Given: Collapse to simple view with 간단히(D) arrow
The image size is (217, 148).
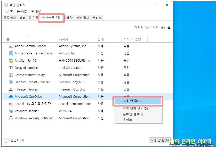Looking at the screenshot, I should pyautogui.click(x=6, y=140).
